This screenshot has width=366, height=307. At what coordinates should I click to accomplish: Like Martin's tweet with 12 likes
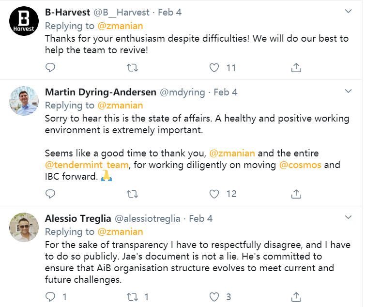coord(214,194)
